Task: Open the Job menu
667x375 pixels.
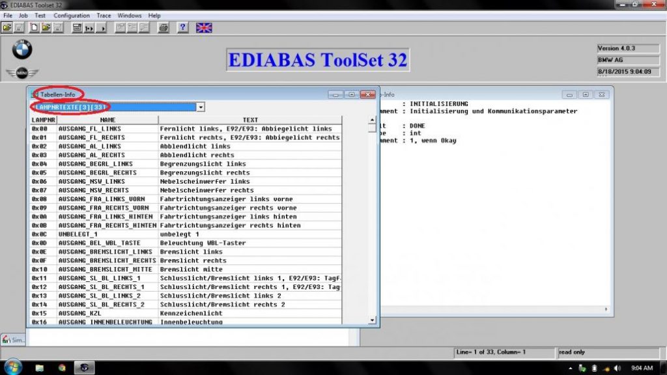Action: pos(23,16)
